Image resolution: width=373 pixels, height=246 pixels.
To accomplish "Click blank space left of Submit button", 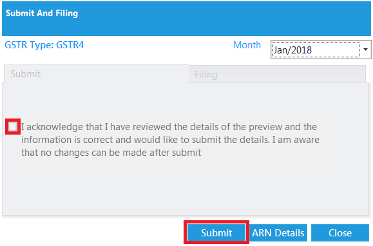I will pyautogui.click(x=93, y=232).
